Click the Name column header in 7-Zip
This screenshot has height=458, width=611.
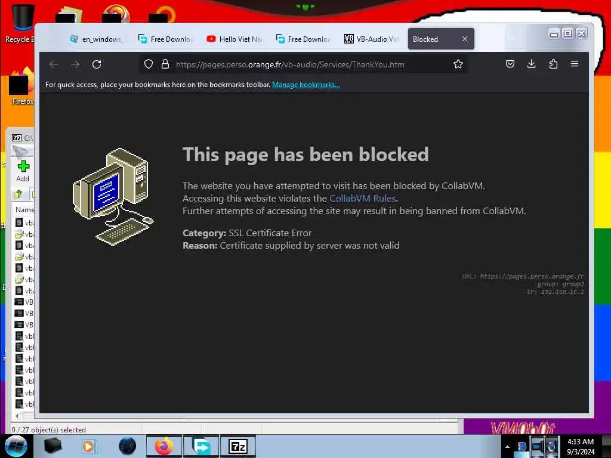[24, 209]
